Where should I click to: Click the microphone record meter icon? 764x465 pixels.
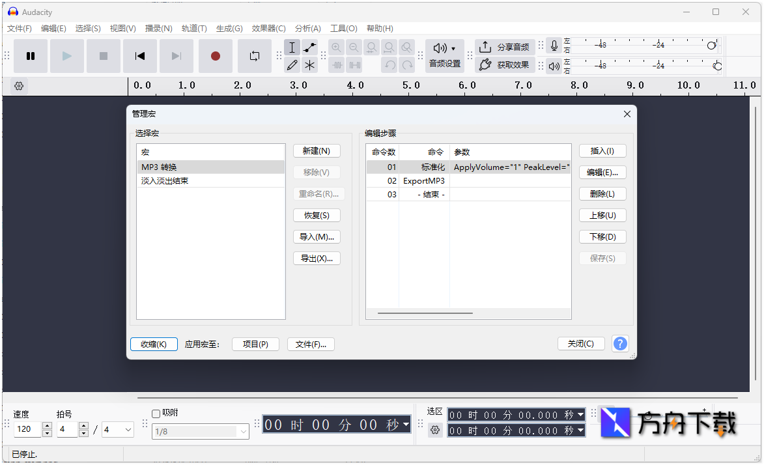click(x=554, y=46)
